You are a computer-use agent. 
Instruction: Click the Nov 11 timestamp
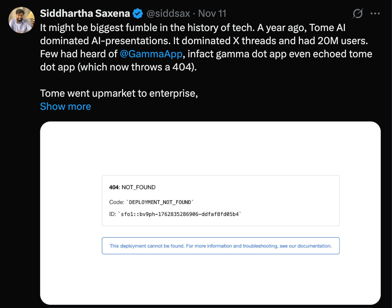coord(212,14)
